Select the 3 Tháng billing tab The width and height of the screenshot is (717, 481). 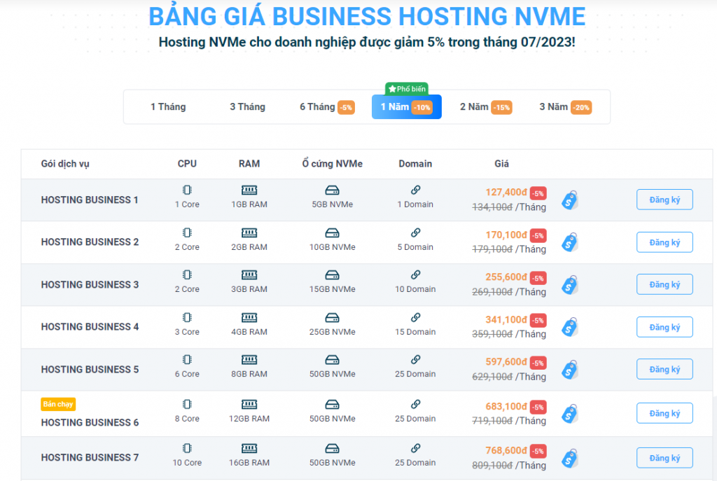[247, 107]
